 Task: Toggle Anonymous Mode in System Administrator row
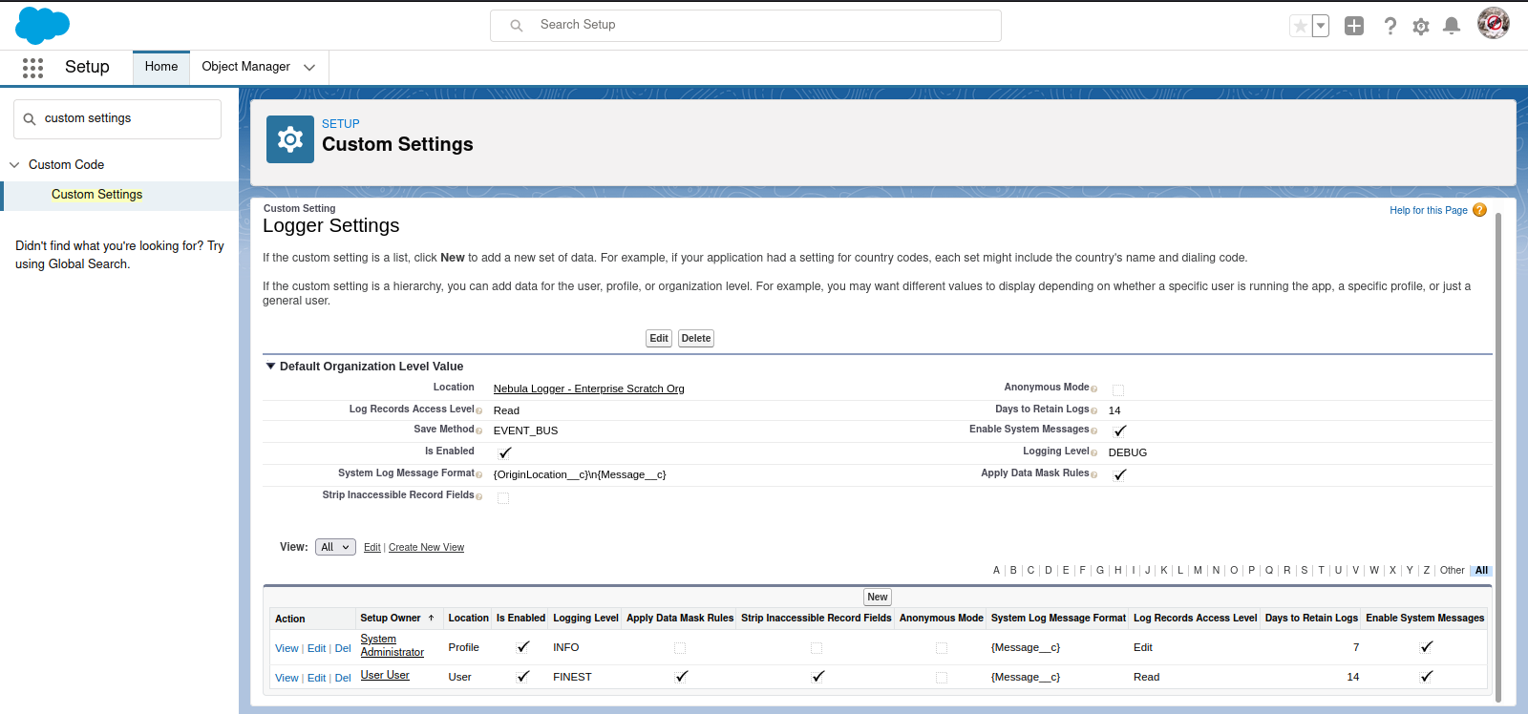(x=942, y=649)
